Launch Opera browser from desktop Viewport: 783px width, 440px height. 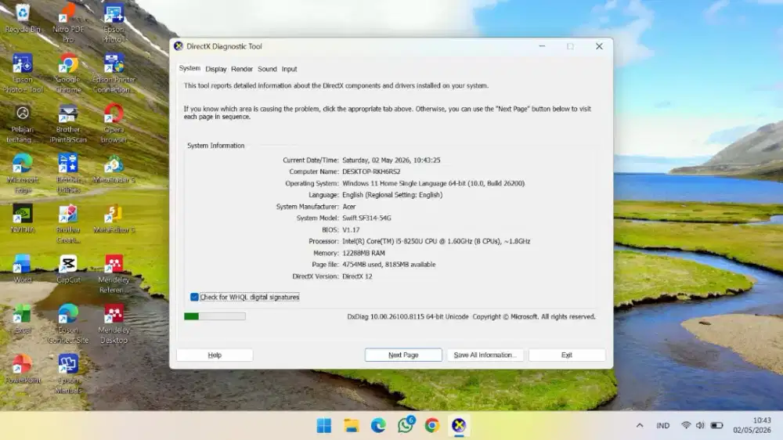coord(114,124)
